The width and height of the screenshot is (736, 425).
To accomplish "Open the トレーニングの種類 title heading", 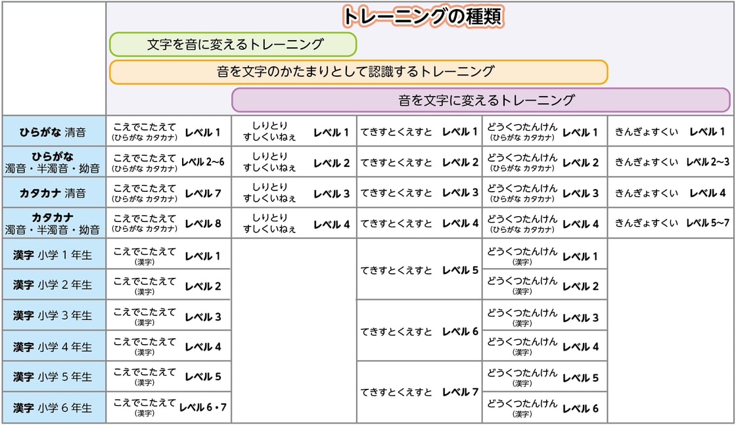I will point(423,16).
